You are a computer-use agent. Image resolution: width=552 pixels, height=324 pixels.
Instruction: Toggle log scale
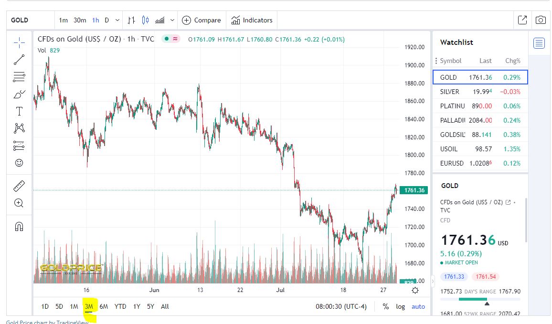tap(400, 306)
